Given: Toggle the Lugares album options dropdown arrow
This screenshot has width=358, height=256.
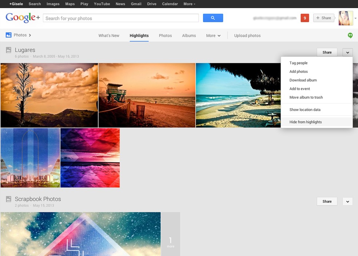Looking at the screenshot, I should coord(347,52).
